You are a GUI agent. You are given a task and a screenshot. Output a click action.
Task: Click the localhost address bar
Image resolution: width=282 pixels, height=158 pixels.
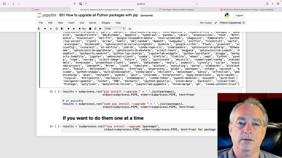141,4
